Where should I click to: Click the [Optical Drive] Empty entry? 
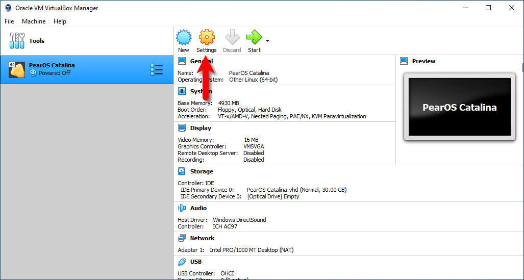(273, 196)
